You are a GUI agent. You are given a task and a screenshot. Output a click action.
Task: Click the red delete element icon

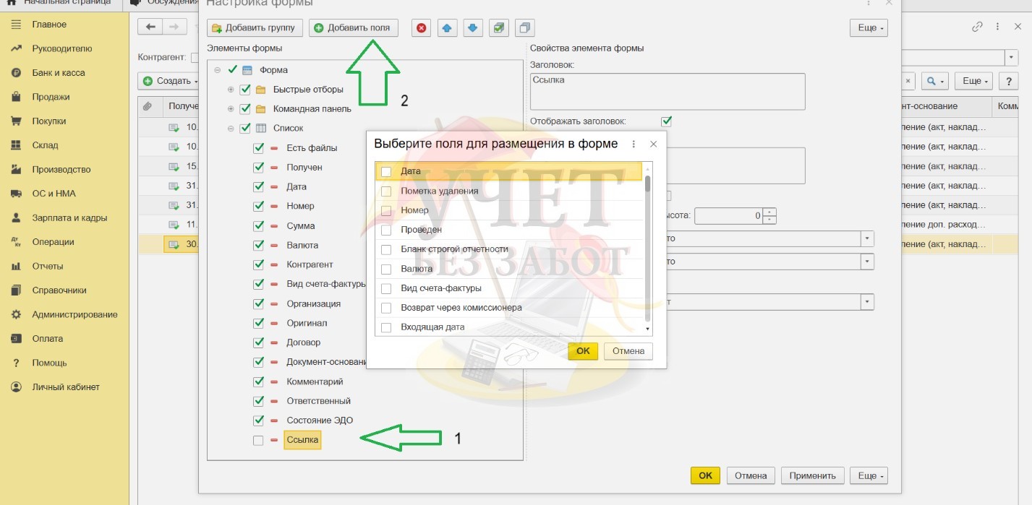(x=422, y=28)
